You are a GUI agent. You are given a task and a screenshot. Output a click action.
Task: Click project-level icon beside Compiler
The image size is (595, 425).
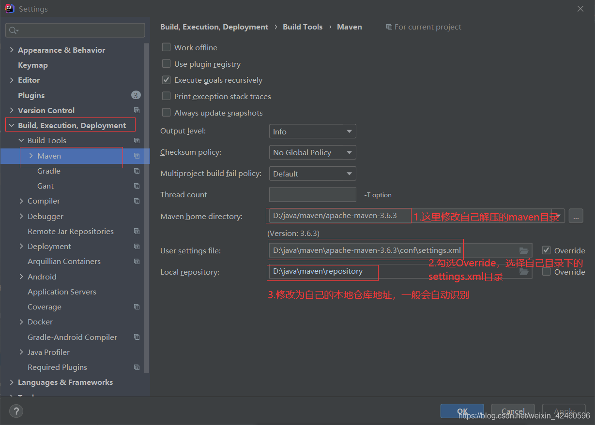point(137,201)
